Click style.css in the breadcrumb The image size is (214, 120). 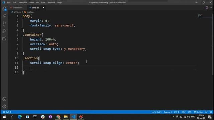pyautogui.click(x=18, y=12)
